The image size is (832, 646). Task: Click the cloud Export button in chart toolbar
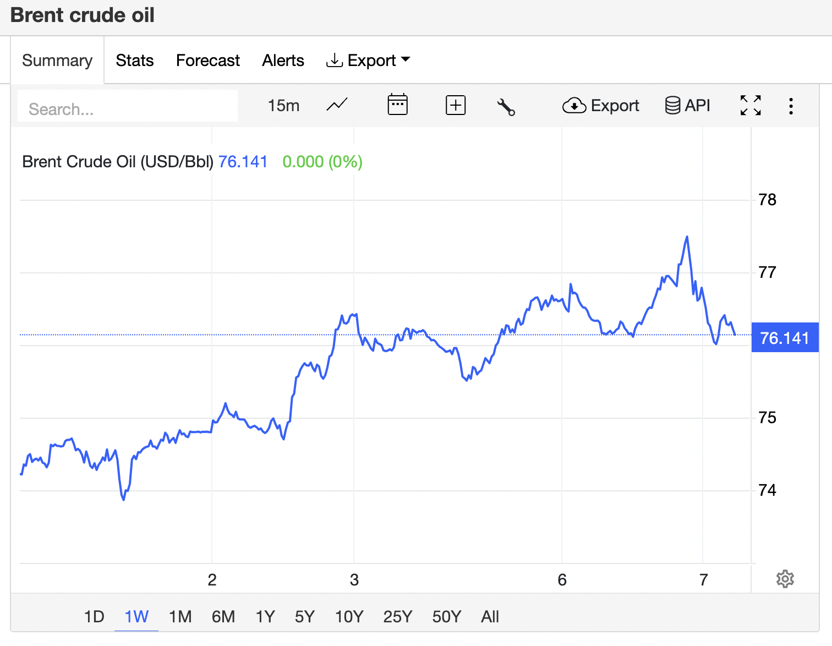[x=600, y=105]
